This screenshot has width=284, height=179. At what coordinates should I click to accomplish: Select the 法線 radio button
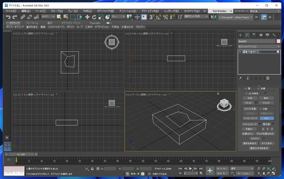[x=258, y=88]
